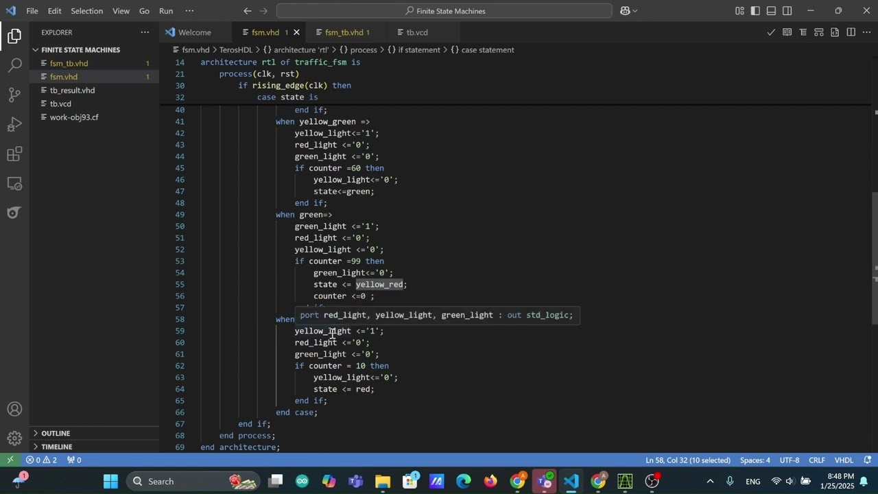
Task: Open Firefox from the taskbar
Action: [x=490, y=481]
